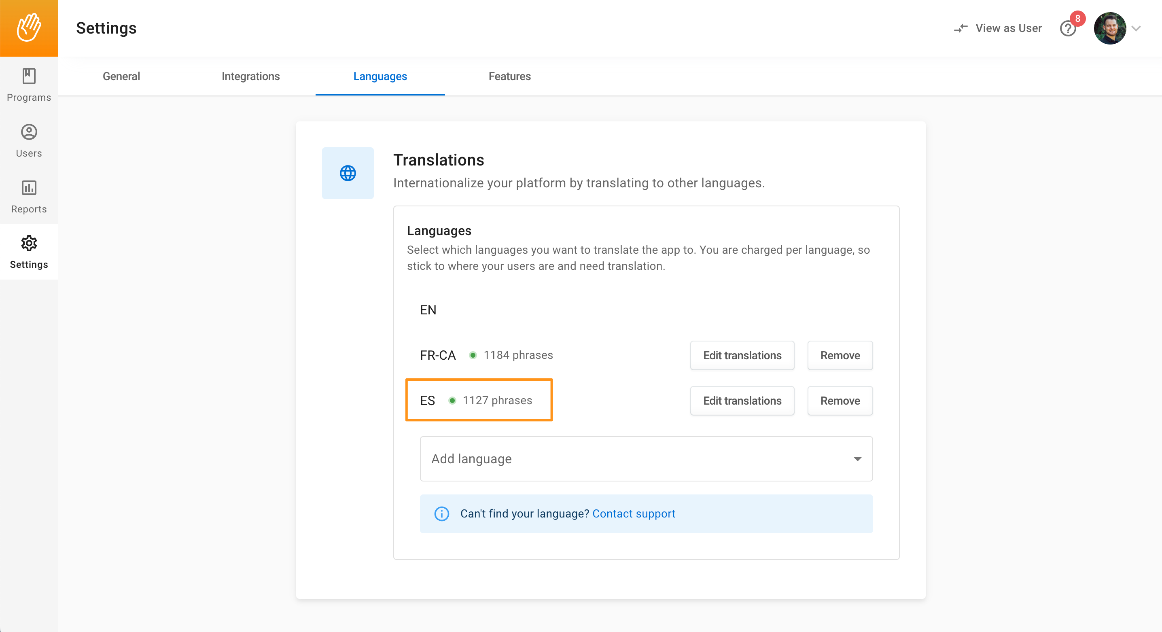This screenshot has width=1162, height=632.
Task: Switch to the General tab
Action: 121,76
